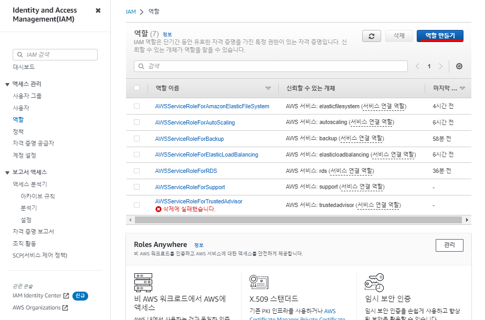Viewport: 485px width, 320px height.
Task: Open 분석기 sub-item in the sidebar
Action: pyautogui.click(x=29, y=208)
